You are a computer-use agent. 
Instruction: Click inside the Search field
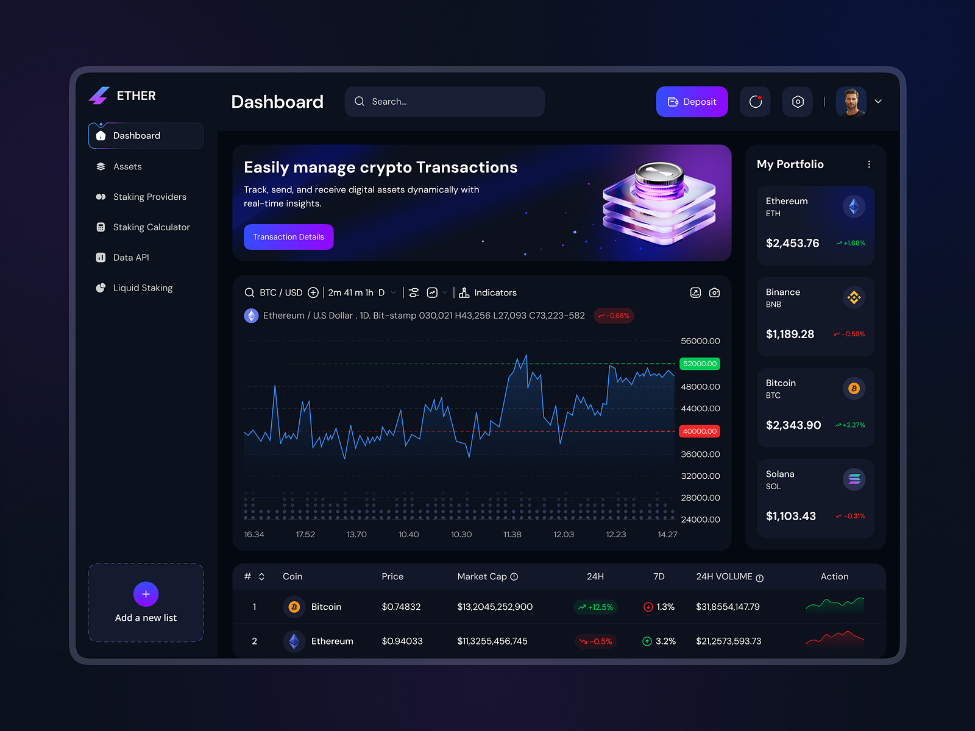pyautogui.click(x=444, y=102)
